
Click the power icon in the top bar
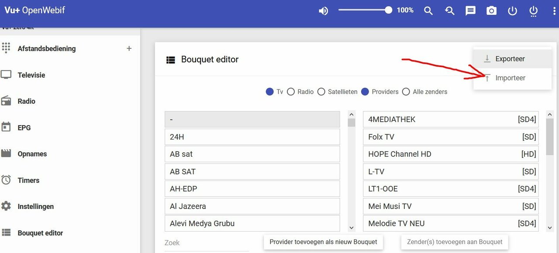click(x=512, y=10)
